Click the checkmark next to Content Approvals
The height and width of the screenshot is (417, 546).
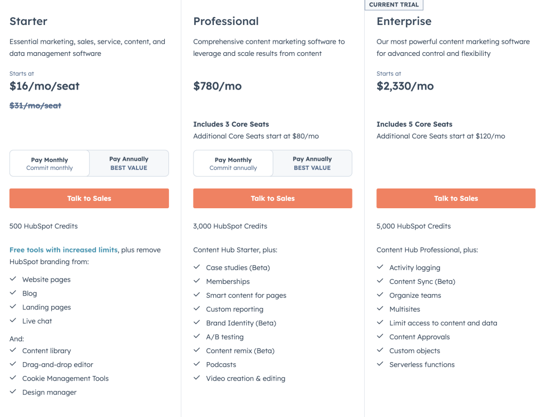(380, 337)
